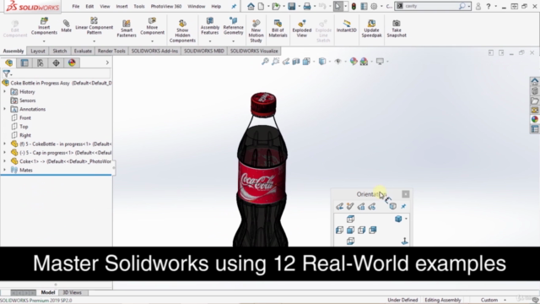Screen dimensions: 540x304
Task: Update Speedpak from ribbon
Action: click(x=371, y=28)
